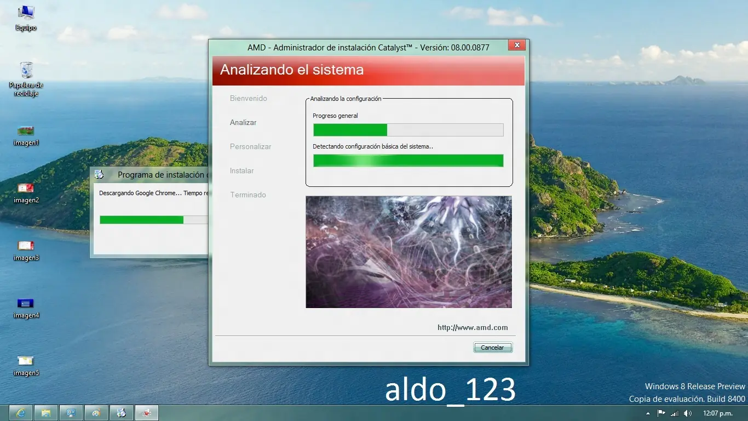Screen dimensions: 748x421
Task: Switch to Chrome installer taskbar button
Action: tap(121, 413)
